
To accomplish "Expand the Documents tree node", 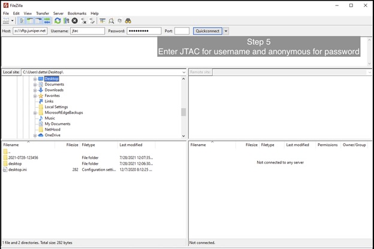I will click(35, 84).
